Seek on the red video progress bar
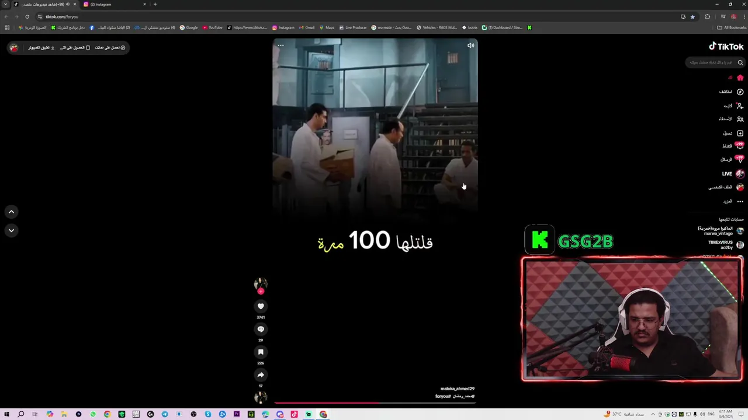The width and height of the screenshot is (748, 420). (375, 402)
